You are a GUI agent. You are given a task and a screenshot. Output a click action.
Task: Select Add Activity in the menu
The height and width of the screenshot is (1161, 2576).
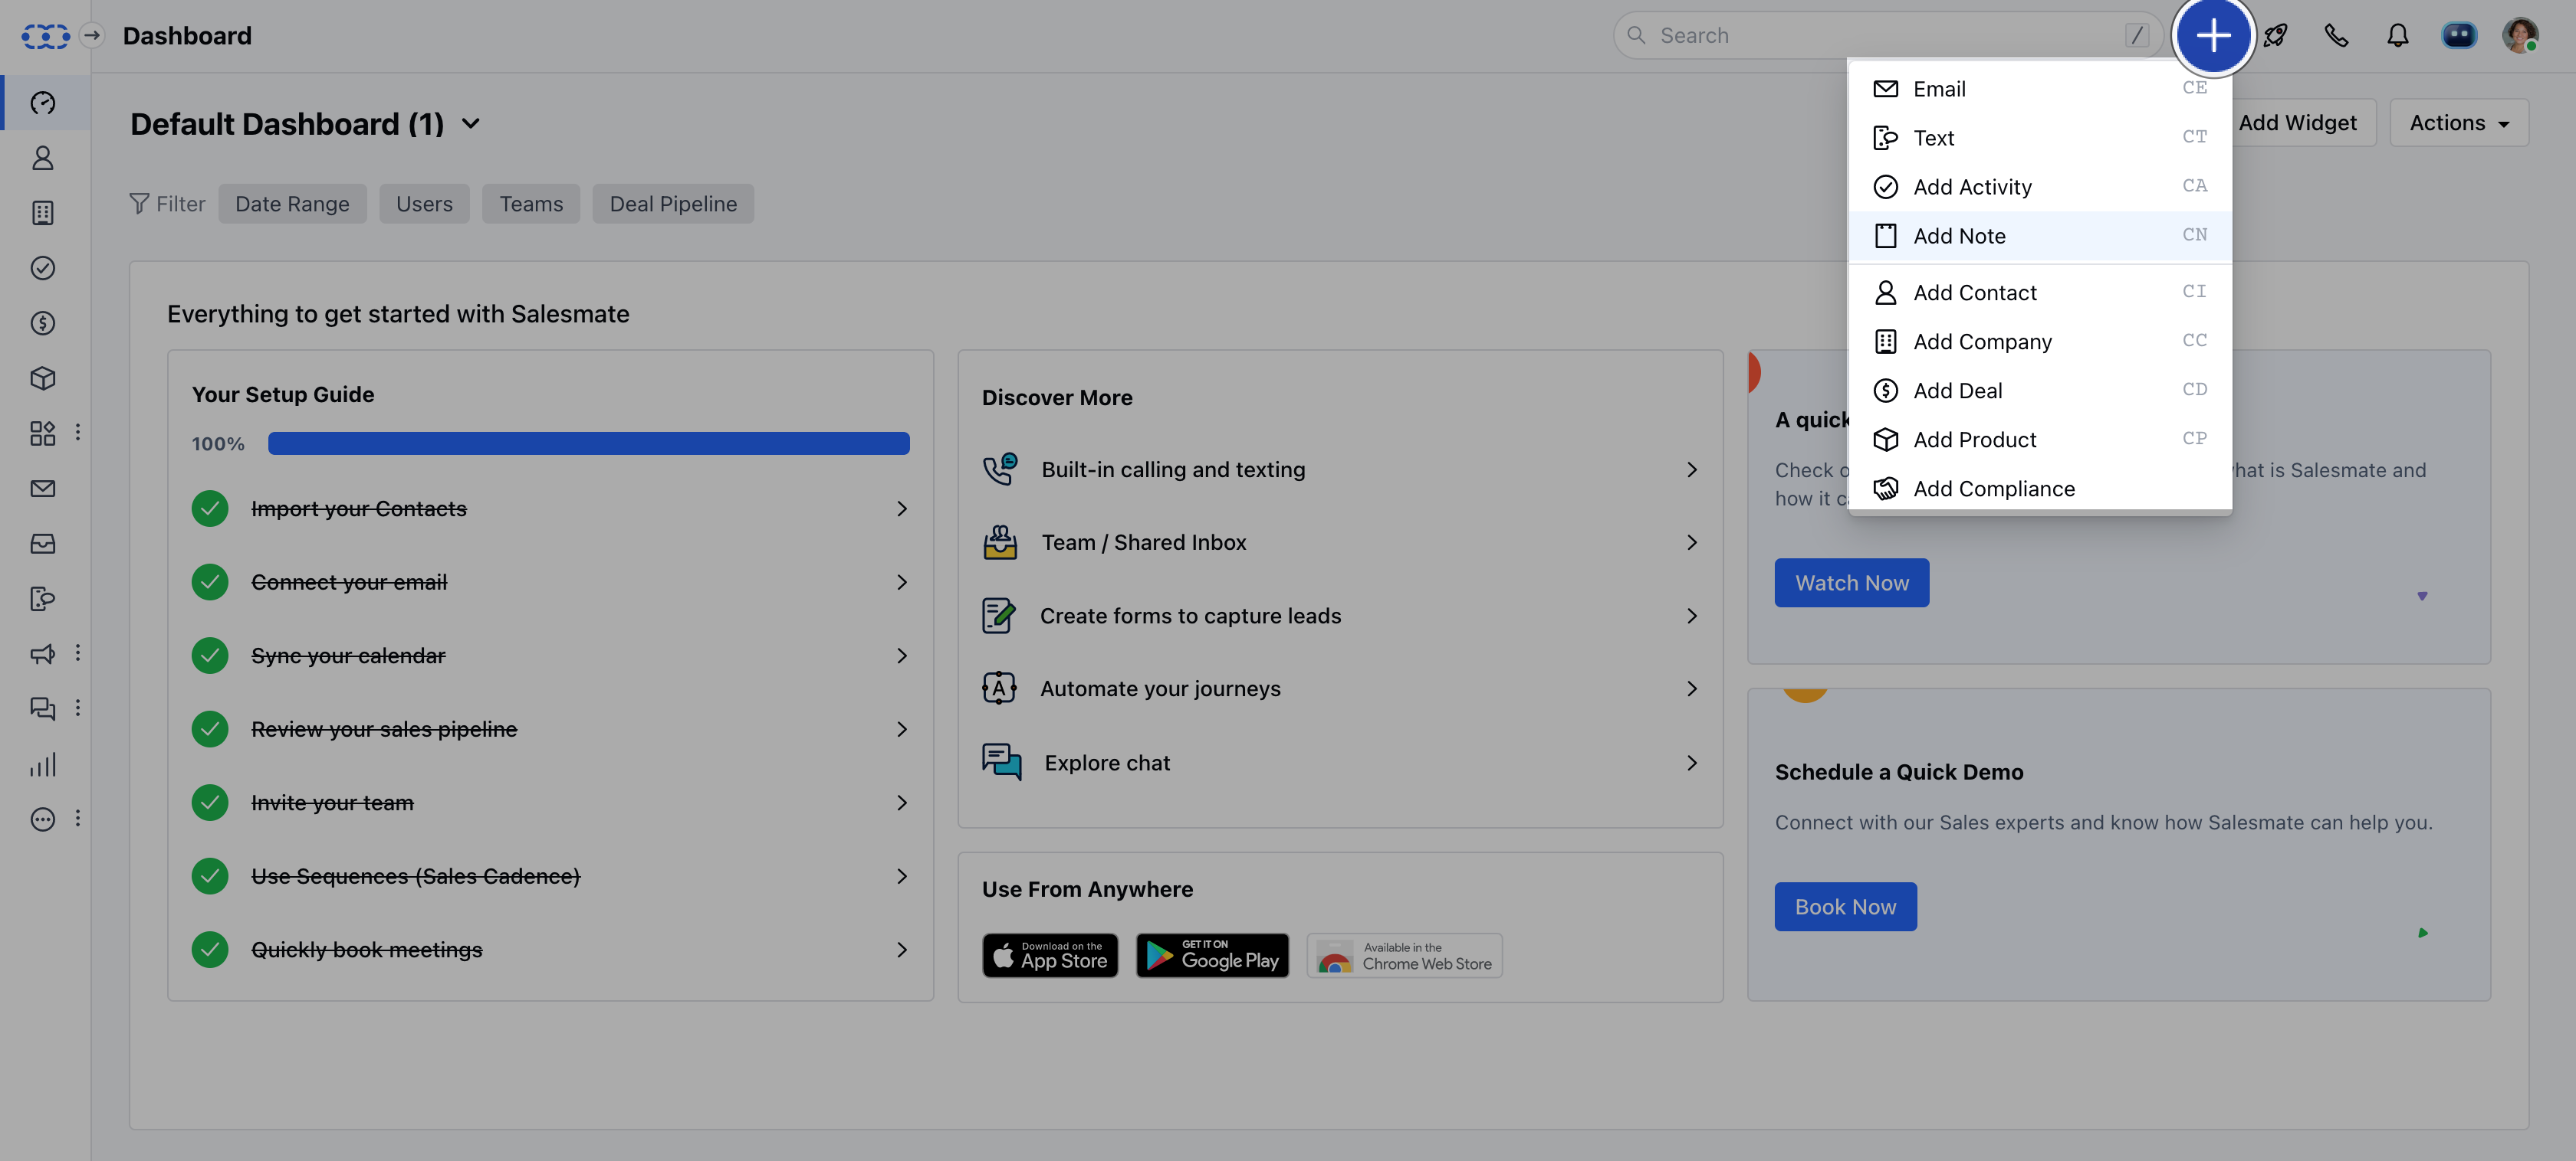[x=2040, y=187]
